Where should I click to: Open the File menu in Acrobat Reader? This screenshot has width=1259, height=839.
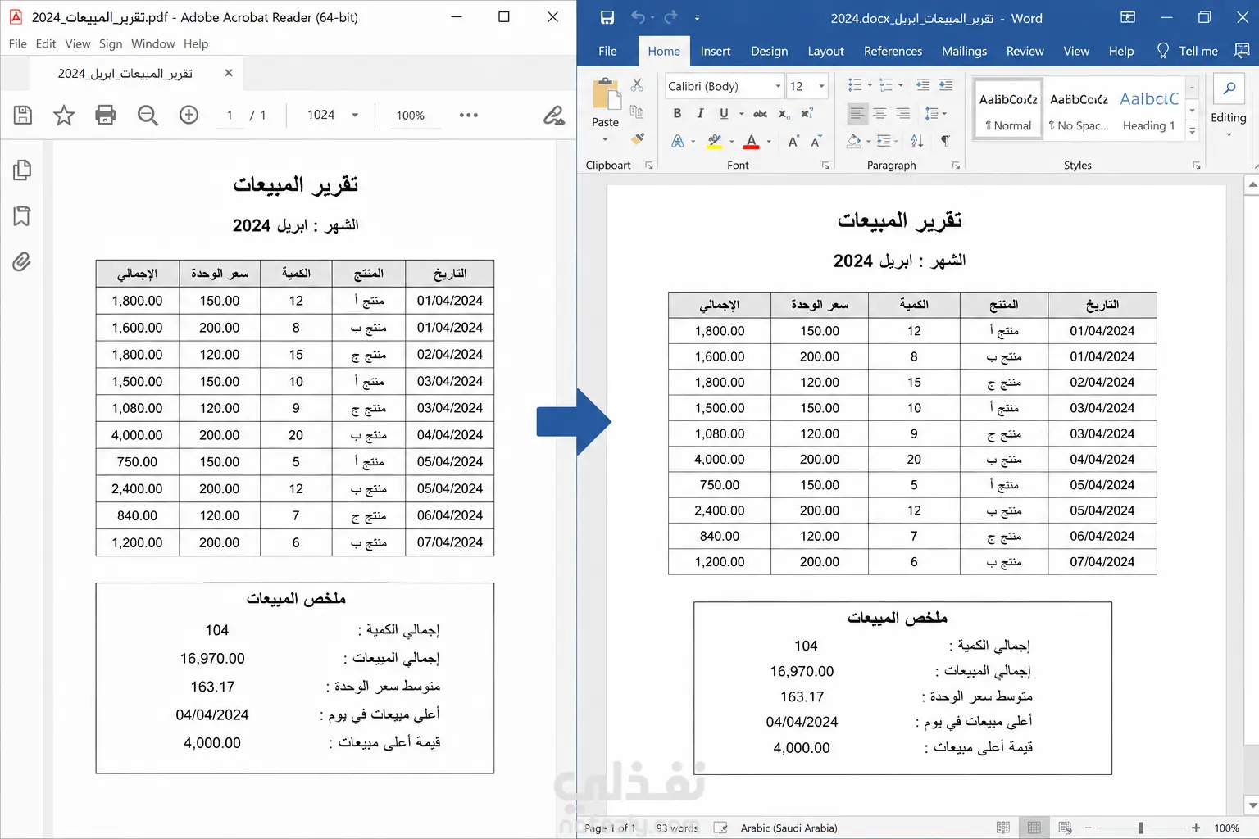[18, 44]
